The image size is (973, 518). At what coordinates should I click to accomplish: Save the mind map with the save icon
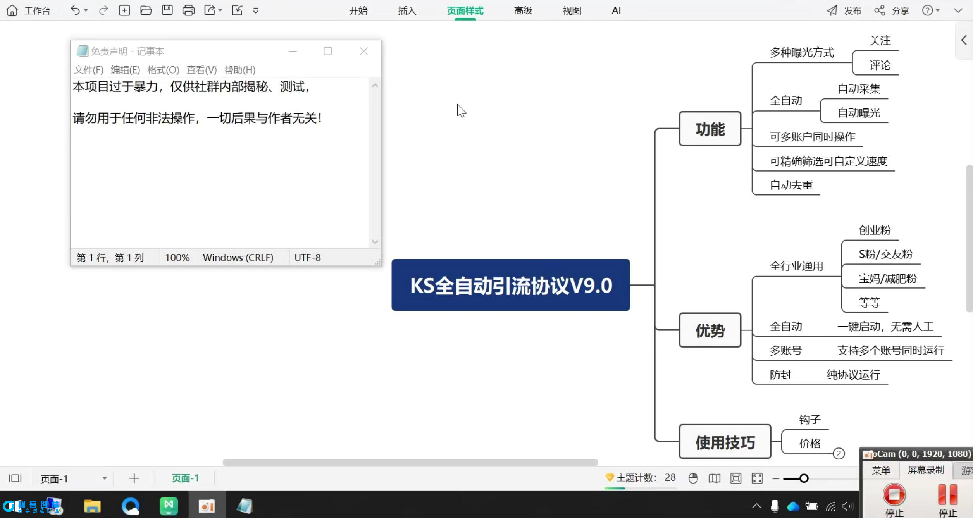pos(167,10)
